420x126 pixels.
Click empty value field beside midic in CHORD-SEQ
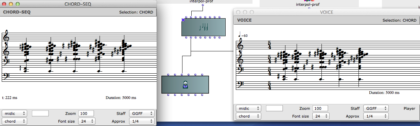40,113
